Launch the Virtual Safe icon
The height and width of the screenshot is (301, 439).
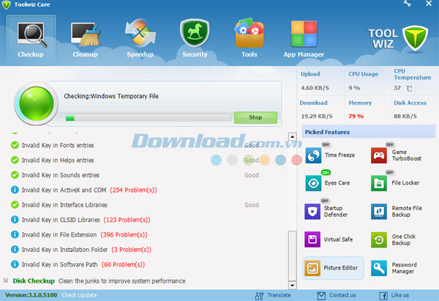(312, 239)
